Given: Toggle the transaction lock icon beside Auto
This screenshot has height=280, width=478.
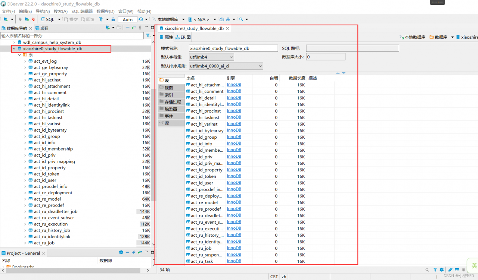Looking at the screenshot, I should (114, 19).
